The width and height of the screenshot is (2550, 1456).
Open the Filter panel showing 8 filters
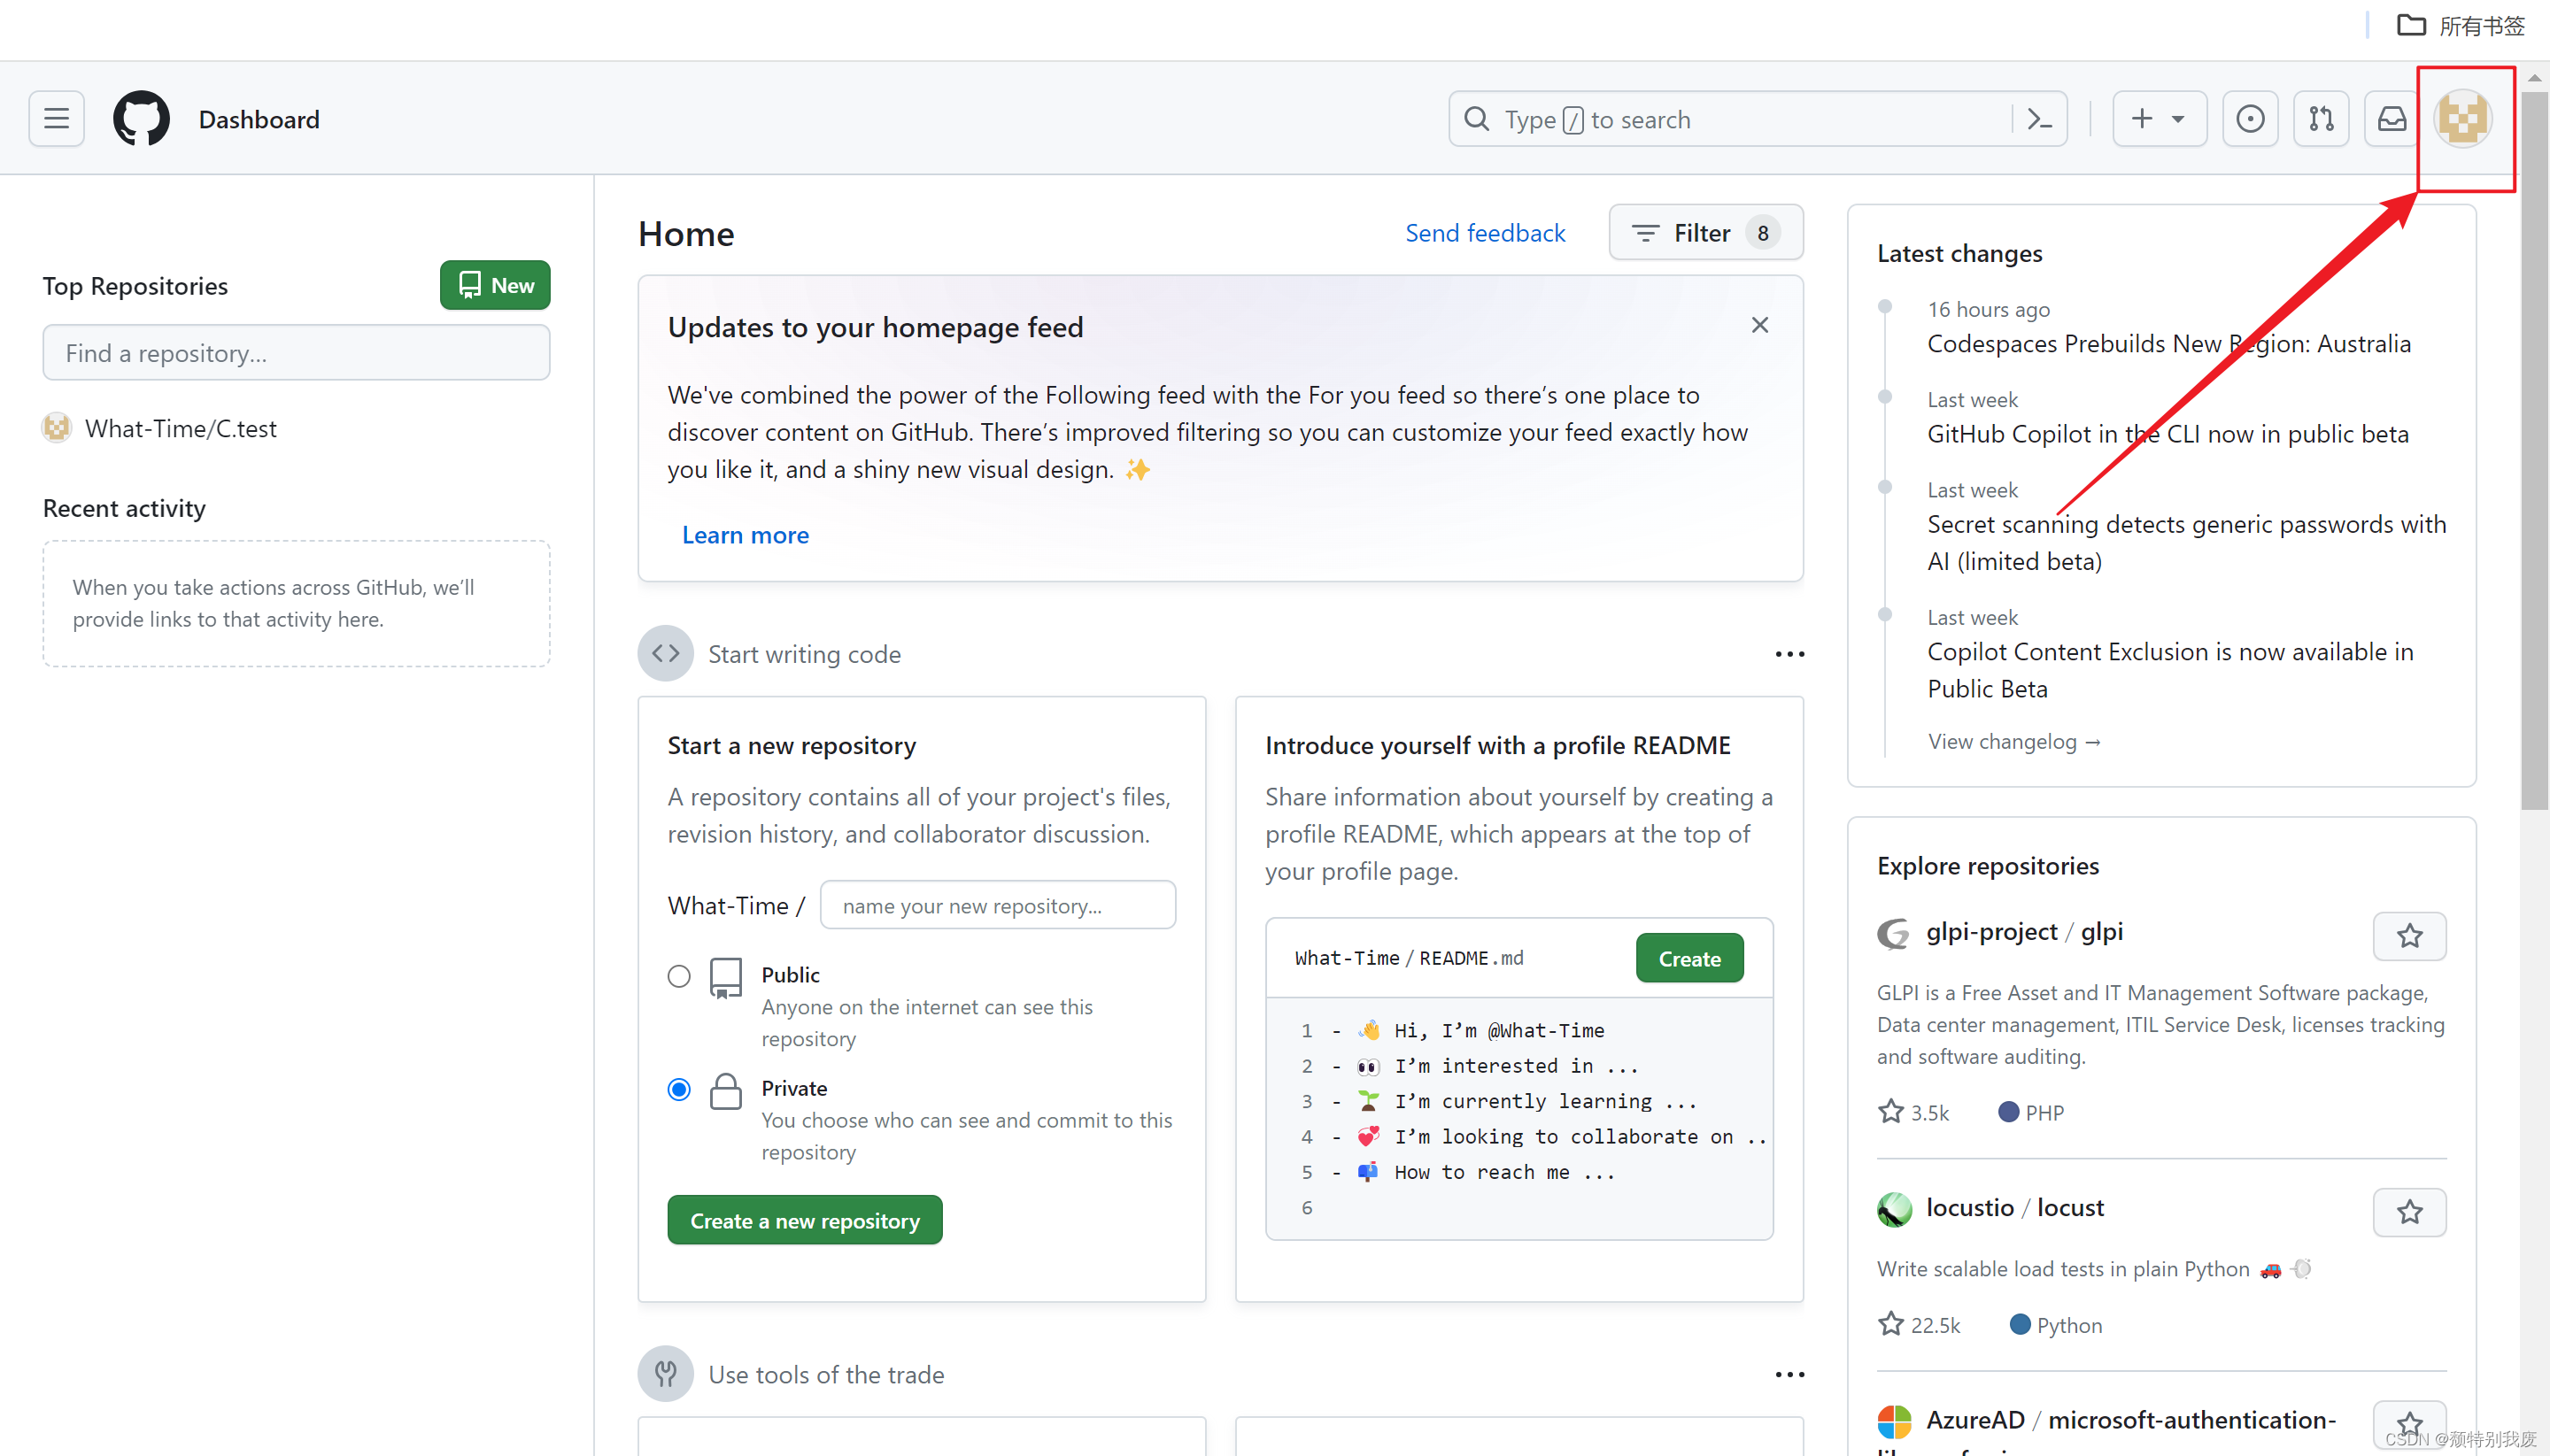(x=1704, y=232)
